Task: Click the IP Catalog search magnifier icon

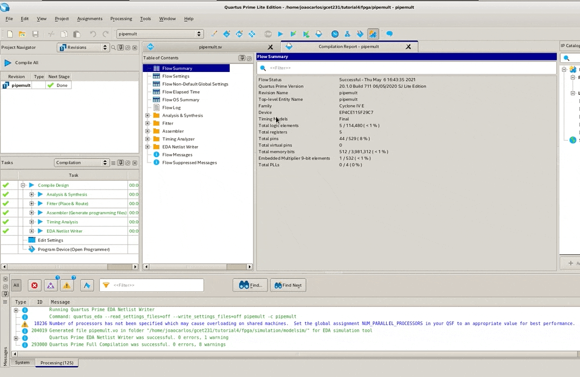Action: (x=566, y=58)
